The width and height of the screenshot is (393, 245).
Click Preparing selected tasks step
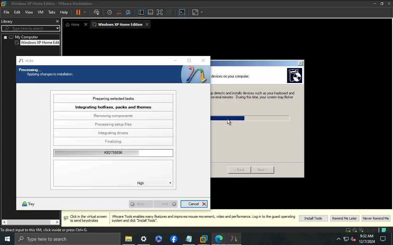113,99
